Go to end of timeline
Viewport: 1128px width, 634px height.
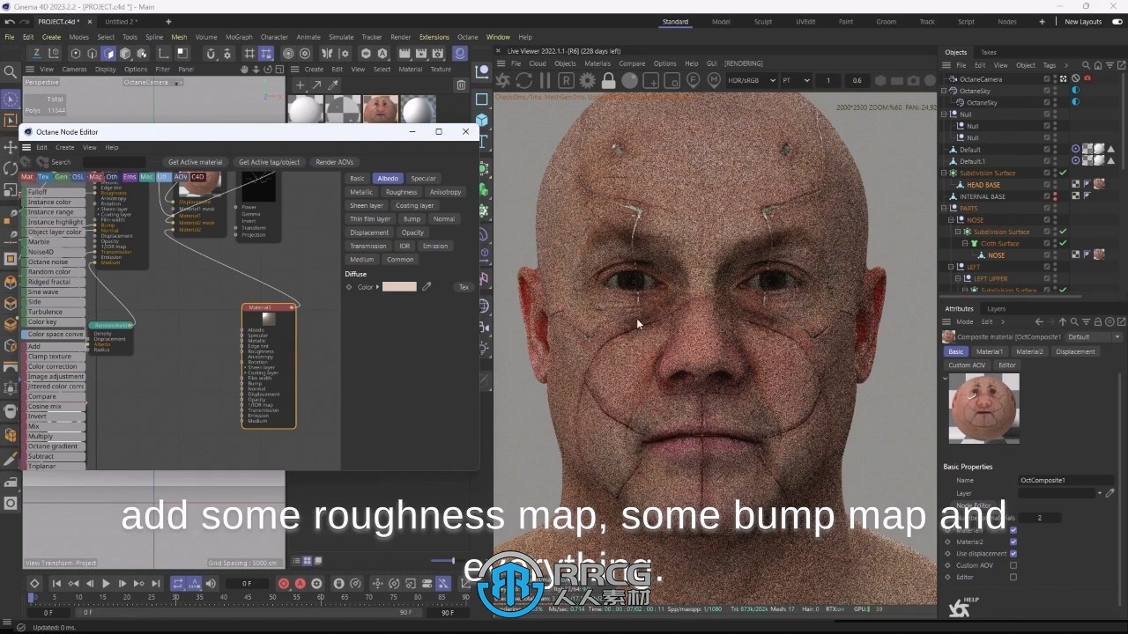click(x=156, y=584)
